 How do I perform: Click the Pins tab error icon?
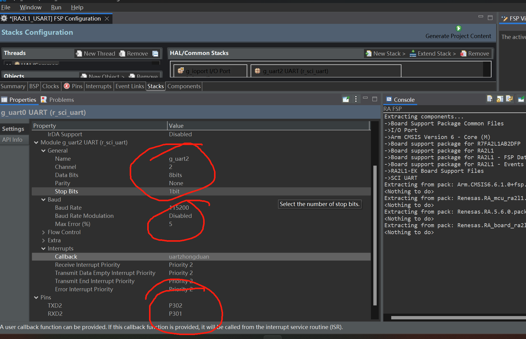(x=67, y=86)
